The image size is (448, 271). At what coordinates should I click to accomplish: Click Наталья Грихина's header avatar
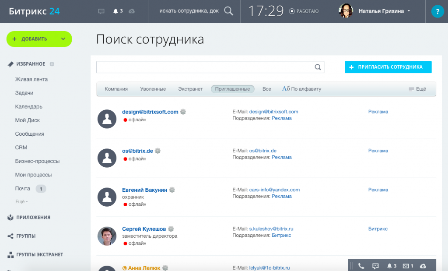coord(346,11)
